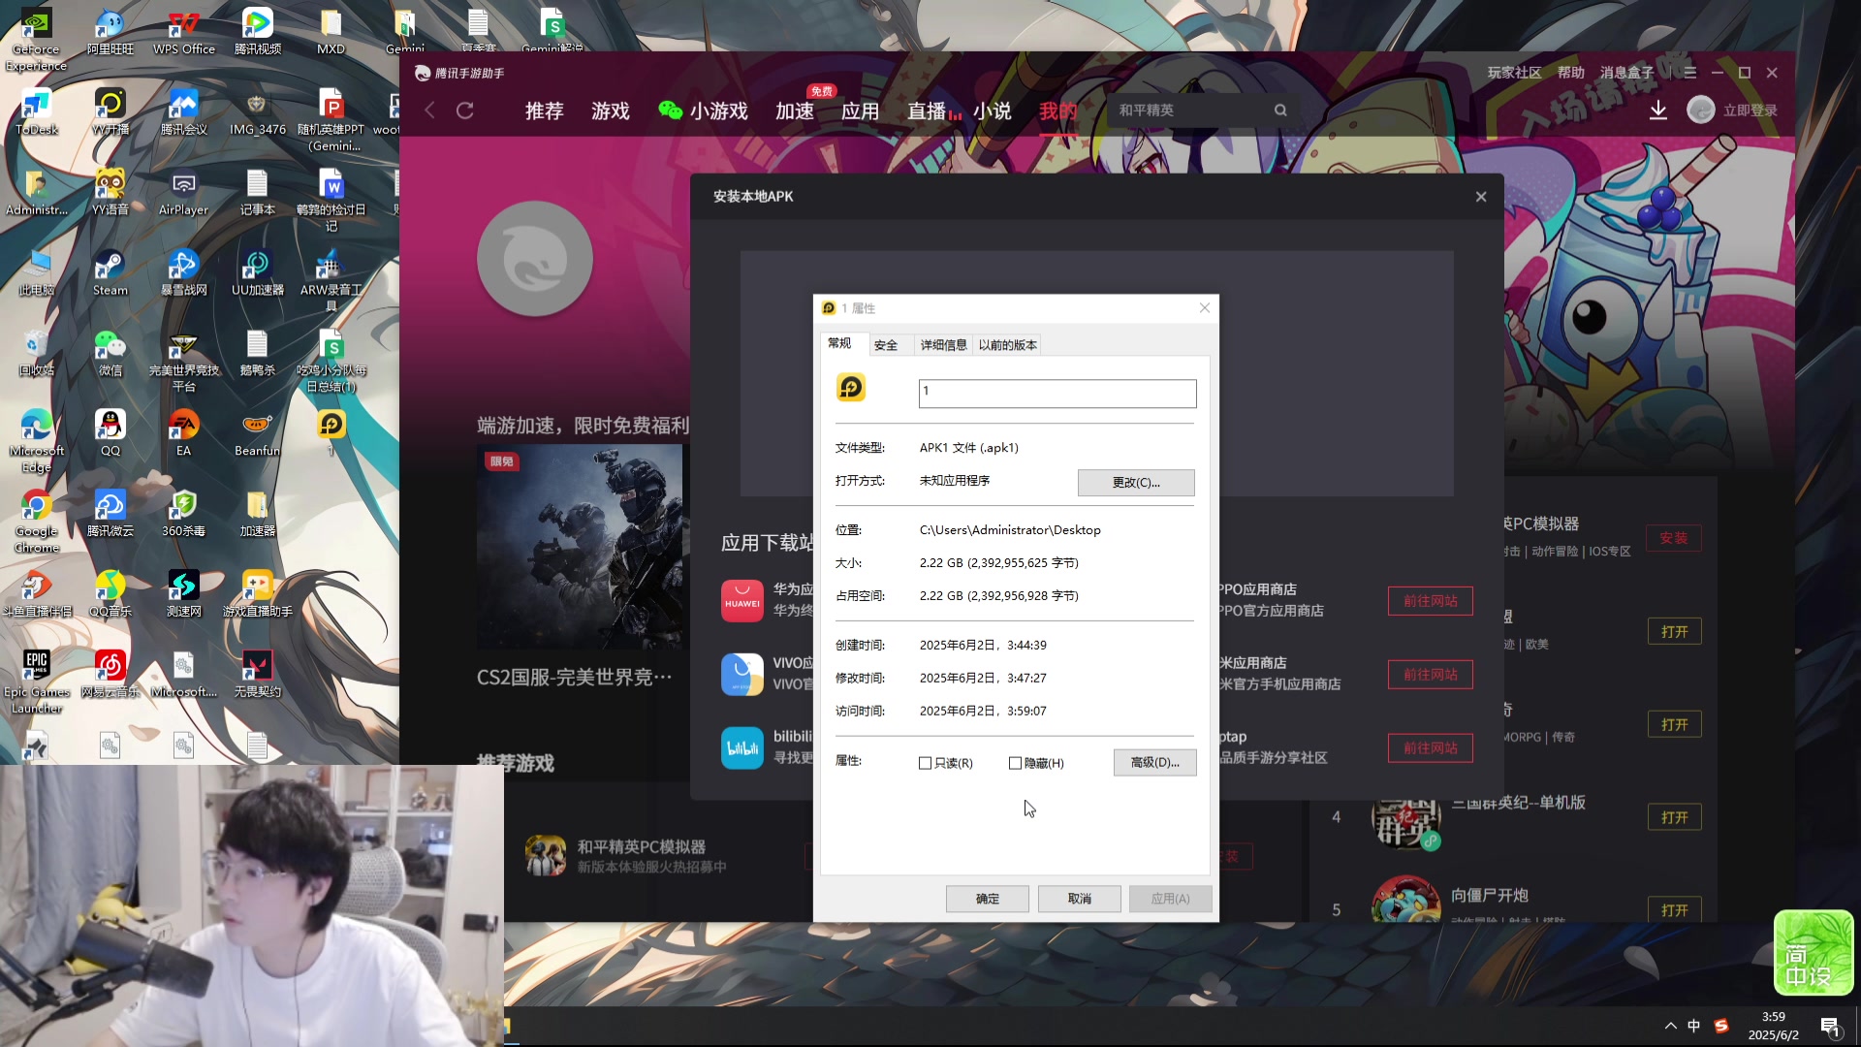Open UU加速器 desktop icon

pyautogui.click(x=258, y=273)
